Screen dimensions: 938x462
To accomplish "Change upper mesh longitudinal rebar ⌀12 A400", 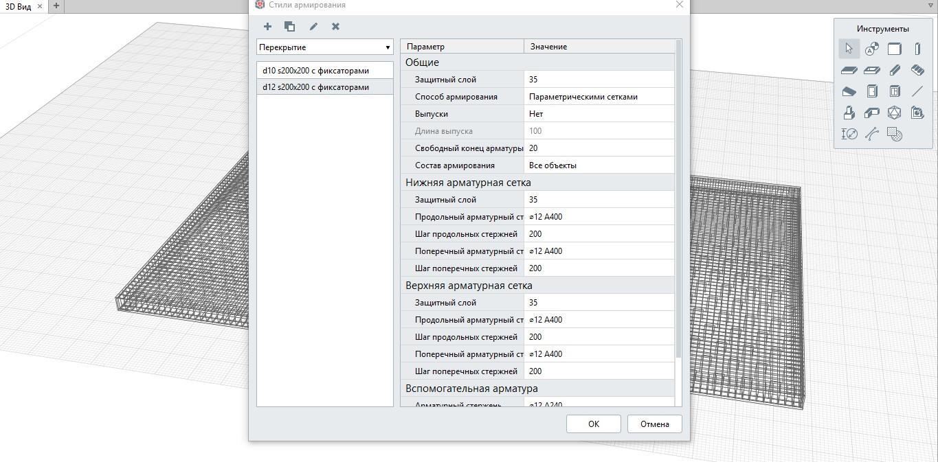I will tap(599, 320).
